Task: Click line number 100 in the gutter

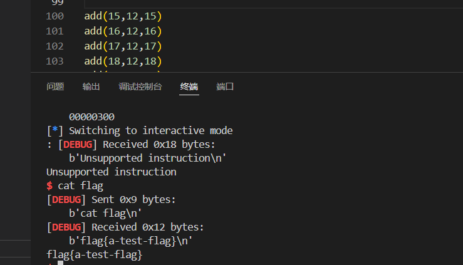Action: pyautogui.click(x=55, y=16)
